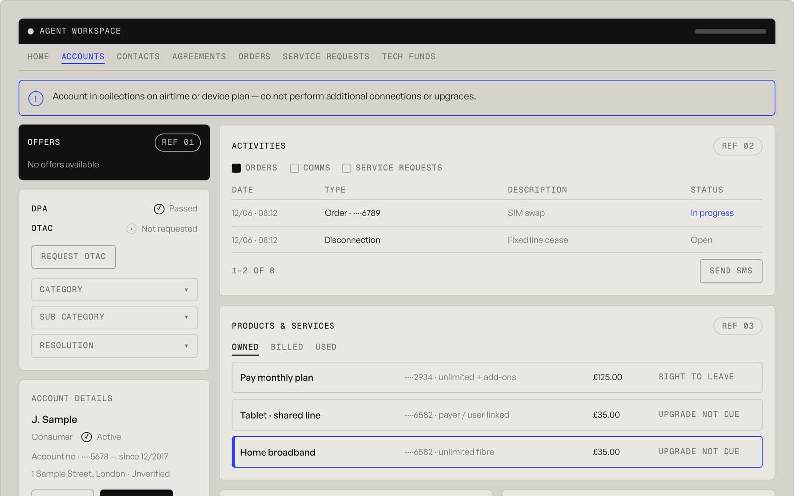This screenshot has width=794, height=496.
Task: Go to the Home tab
Action: point(38,57)
